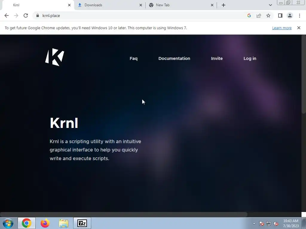The image size is (306, 229).
Task: Open the Chrome profile avatar
Action: click(x=290, y=16)
